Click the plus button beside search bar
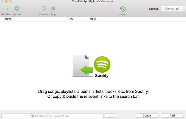This screenshot has width=186, height=119. coord(111,116)
